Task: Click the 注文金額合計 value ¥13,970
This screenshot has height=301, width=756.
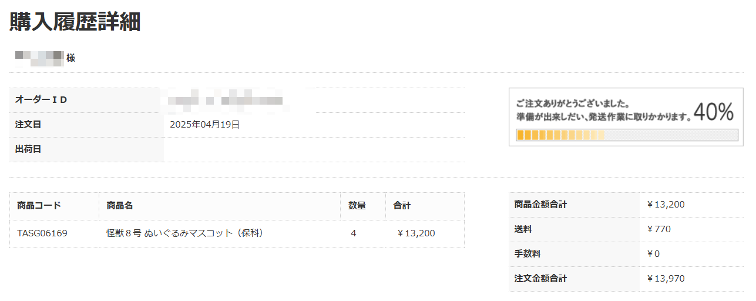Action: pos(666,279)
